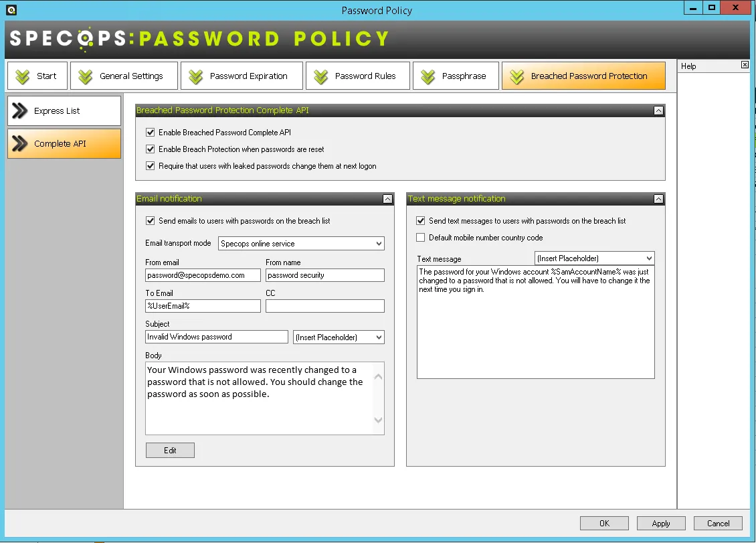Click the To Email input field
This screenshot has width=756, height=543.
203,306
